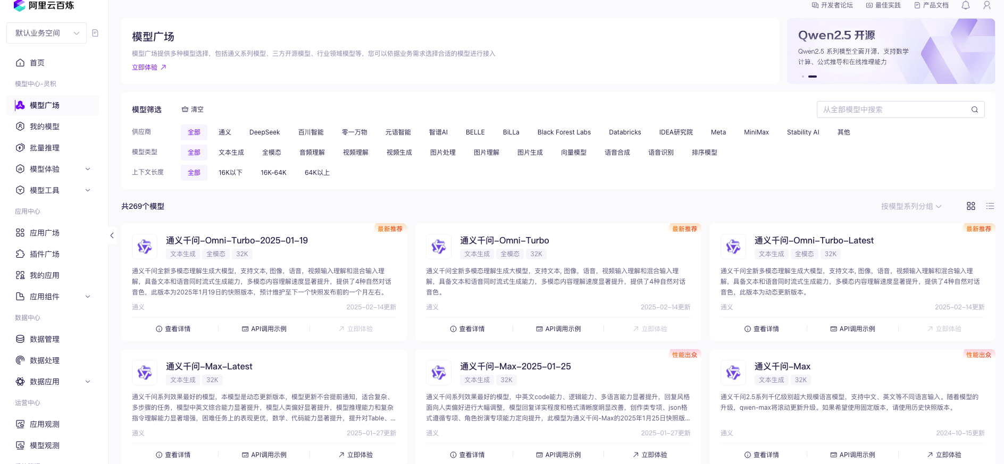1004x464 pixels.
Task: Open 开发者论坛 link
Action: tap(832, 5)
